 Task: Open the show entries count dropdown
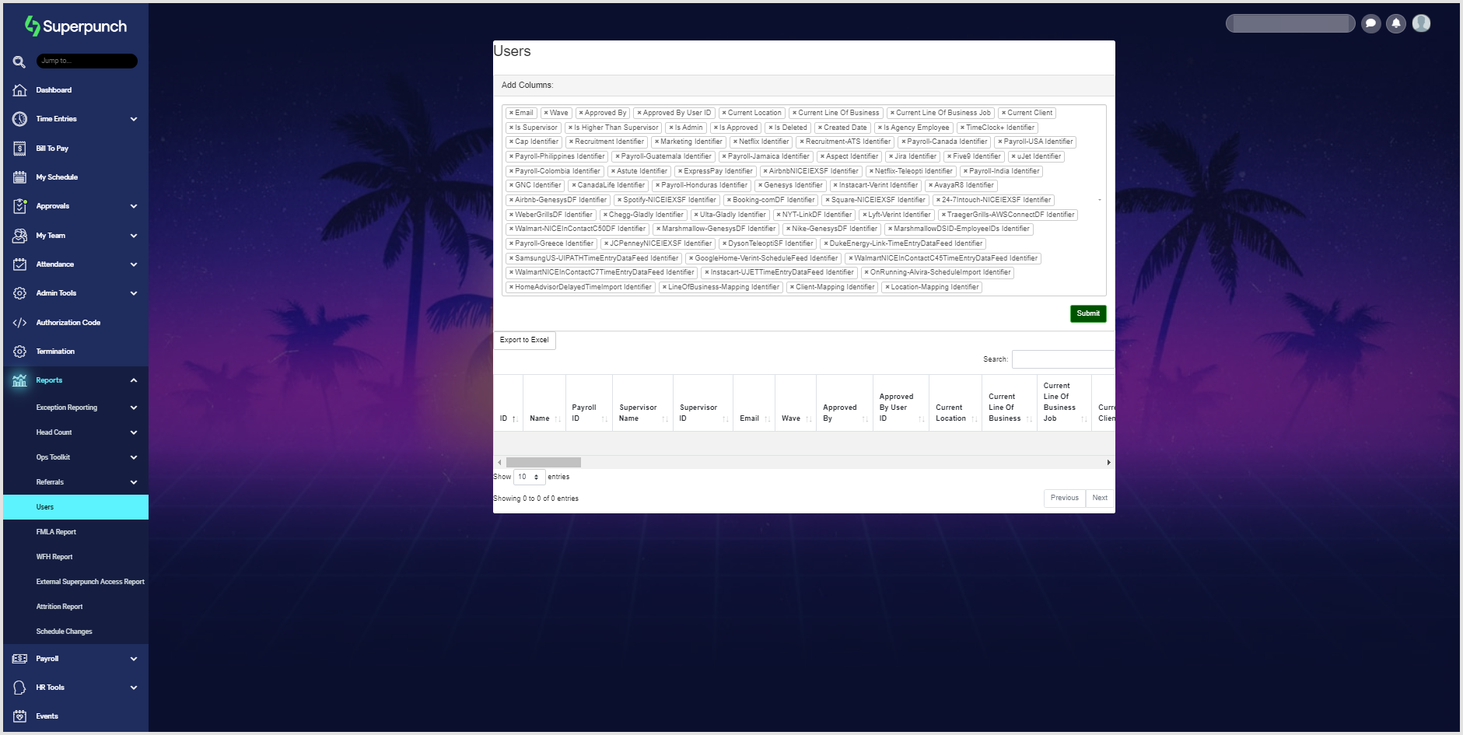click(529, 477)
